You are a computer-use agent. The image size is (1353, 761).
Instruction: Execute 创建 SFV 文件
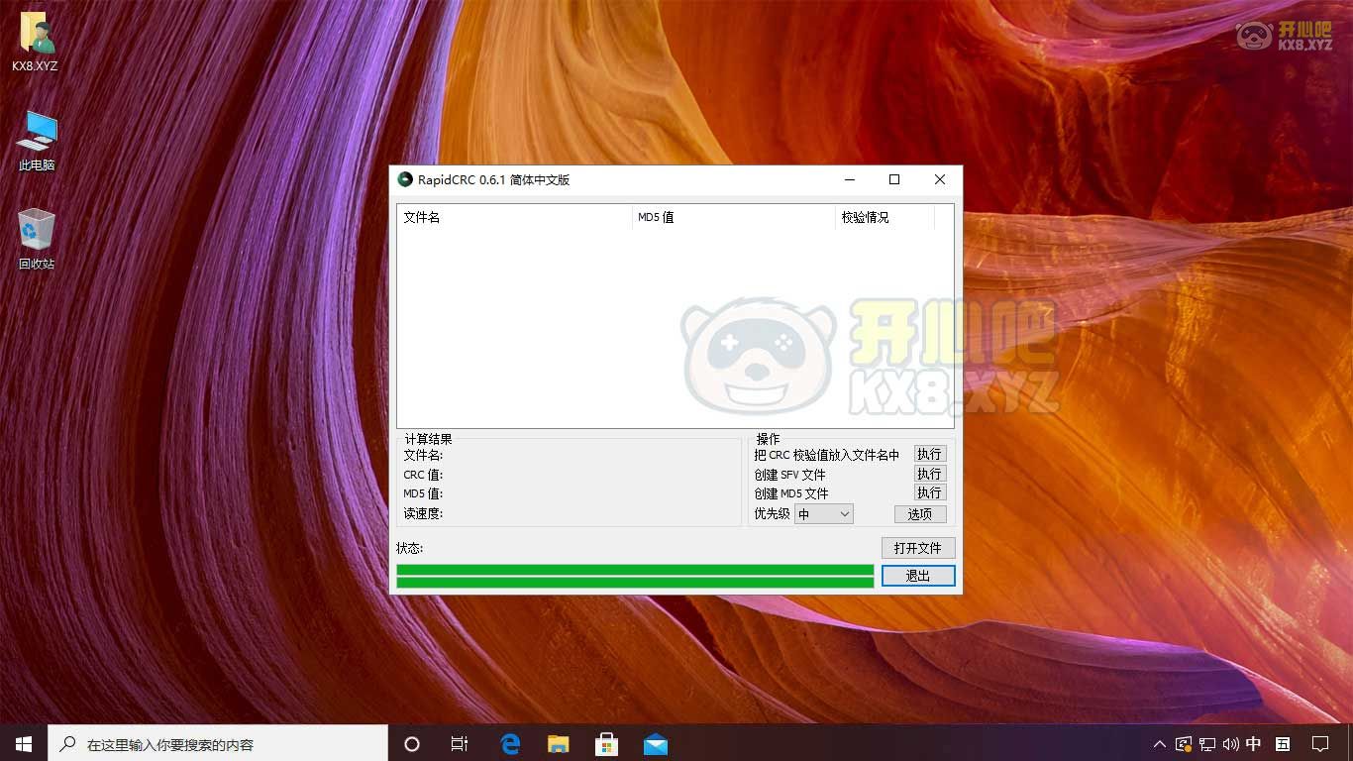[x=930, y=474]
